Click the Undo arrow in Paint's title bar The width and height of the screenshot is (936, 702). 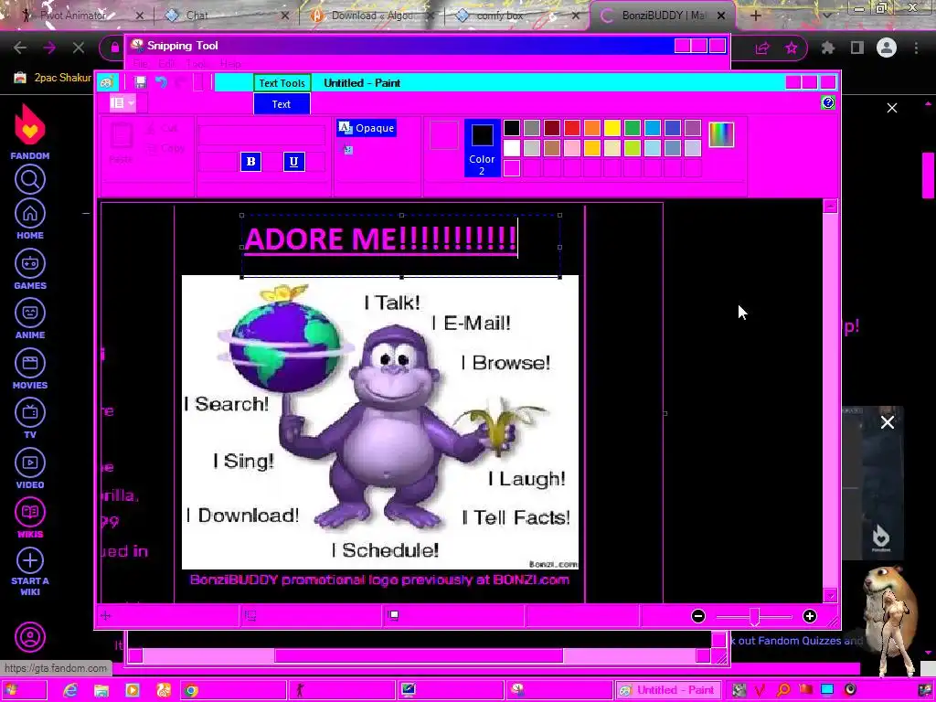pyautogui.click(x=161, y=83)
